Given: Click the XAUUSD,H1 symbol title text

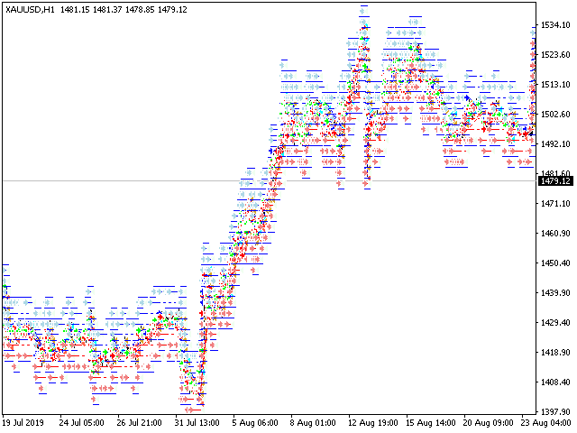Looking at the screenshot, I should 30,10.
